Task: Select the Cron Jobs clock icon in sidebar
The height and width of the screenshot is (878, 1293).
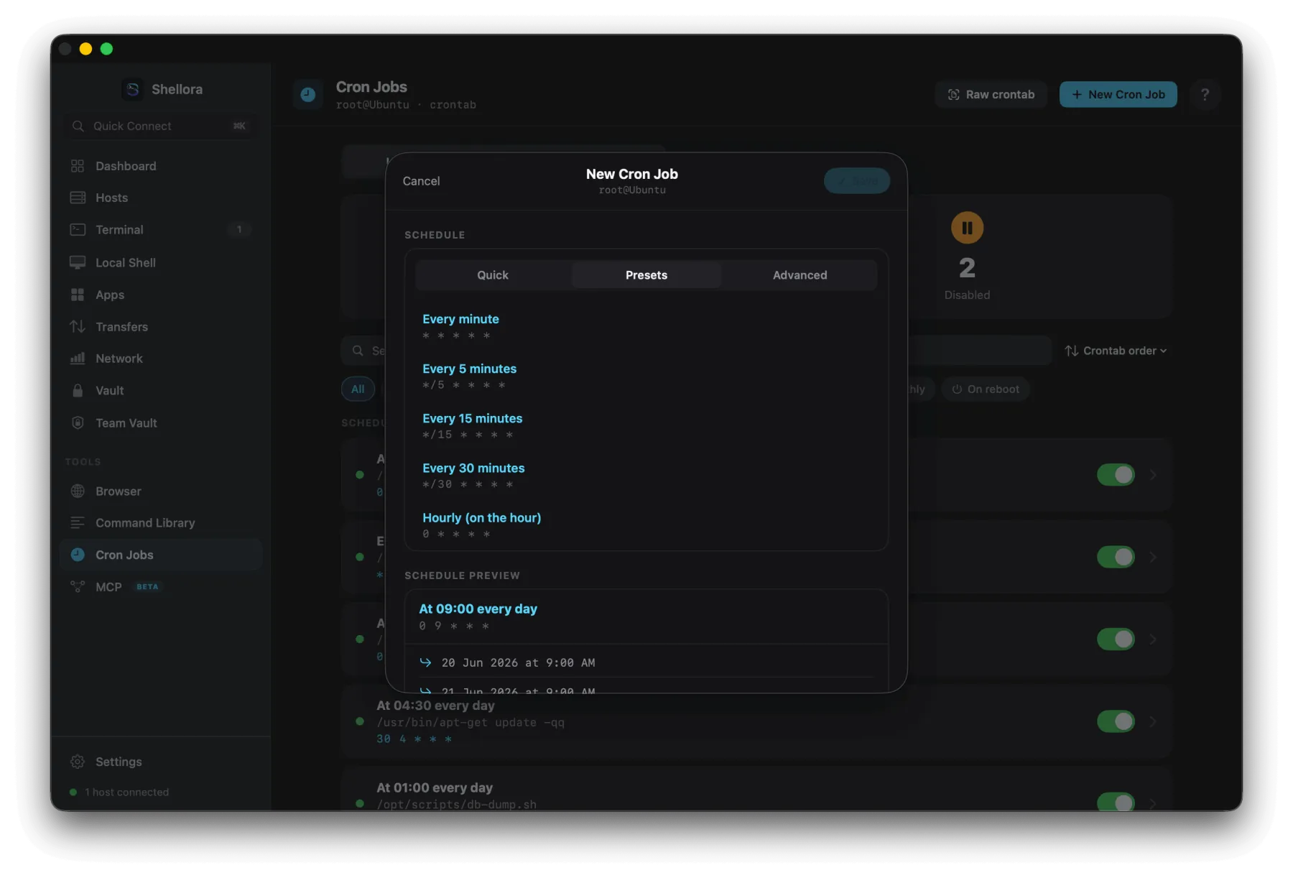Action: pyautogui.click(x=78, y=555)
